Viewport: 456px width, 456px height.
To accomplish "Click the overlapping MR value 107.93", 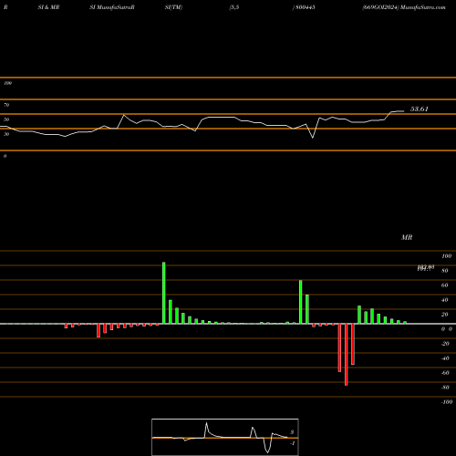I will pos(426,268).
